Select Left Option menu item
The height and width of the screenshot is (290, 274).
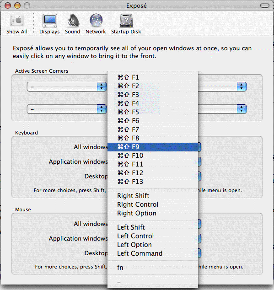pyautogui.click(x=153, y=245)
